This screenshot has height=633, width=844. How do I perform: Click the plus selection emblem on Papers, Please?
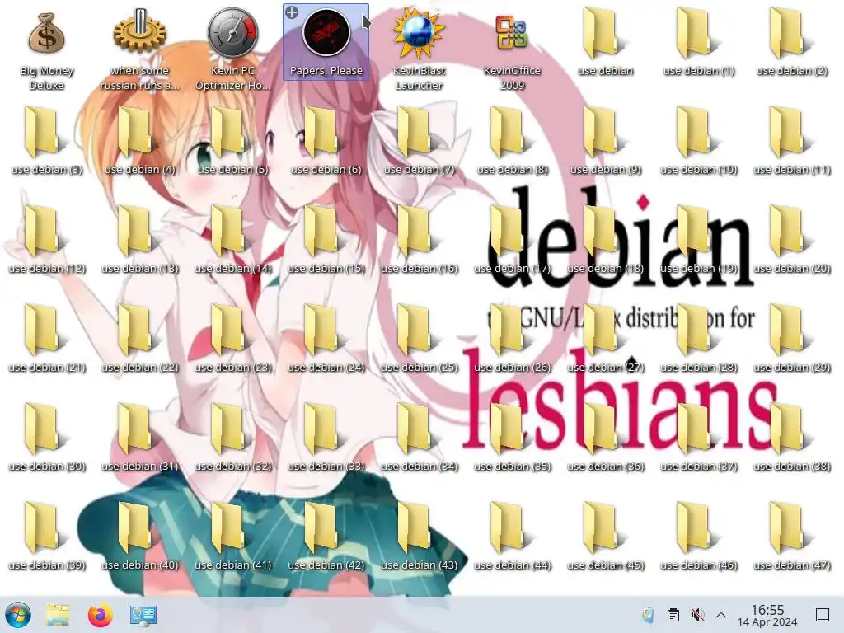pyautogui.click(x=291, y=12)
